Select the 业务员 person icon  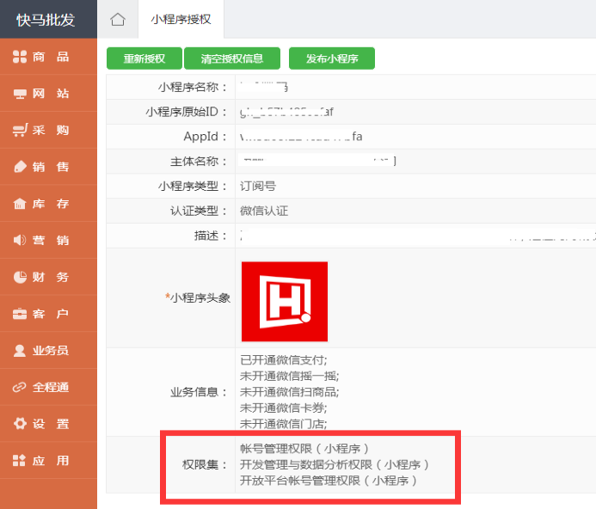[20, 351]
